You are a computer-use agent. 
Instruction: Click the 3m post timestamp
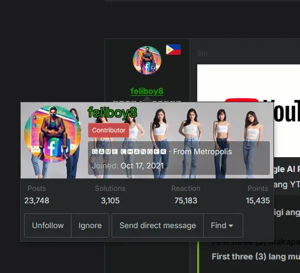(x=202, y=53)
